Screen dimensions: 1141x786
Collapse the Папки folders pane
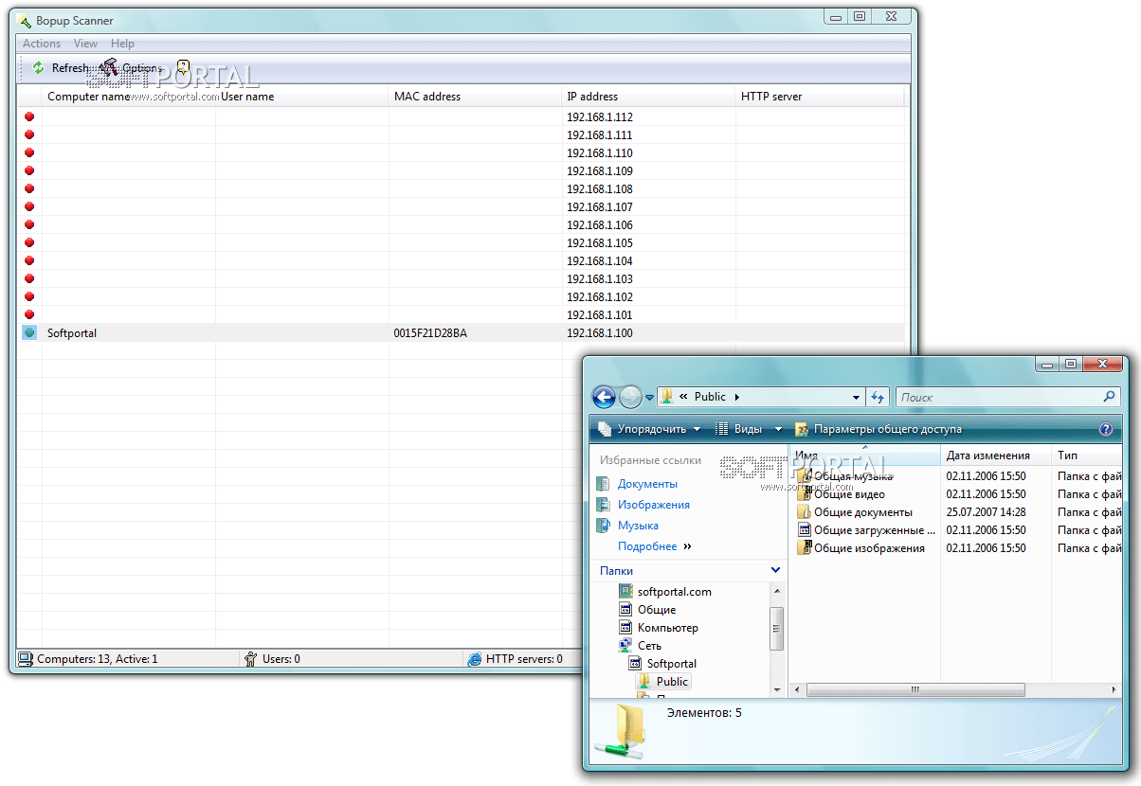tap(776, 570)
